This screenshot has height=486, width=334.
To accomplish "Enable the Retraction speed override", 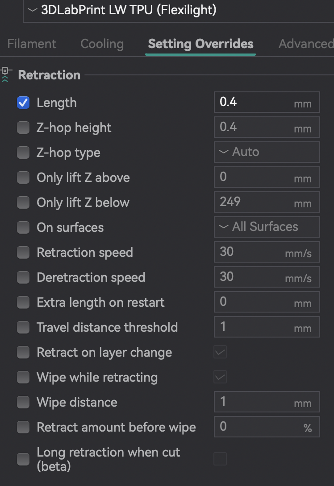I will pos(23,252).
